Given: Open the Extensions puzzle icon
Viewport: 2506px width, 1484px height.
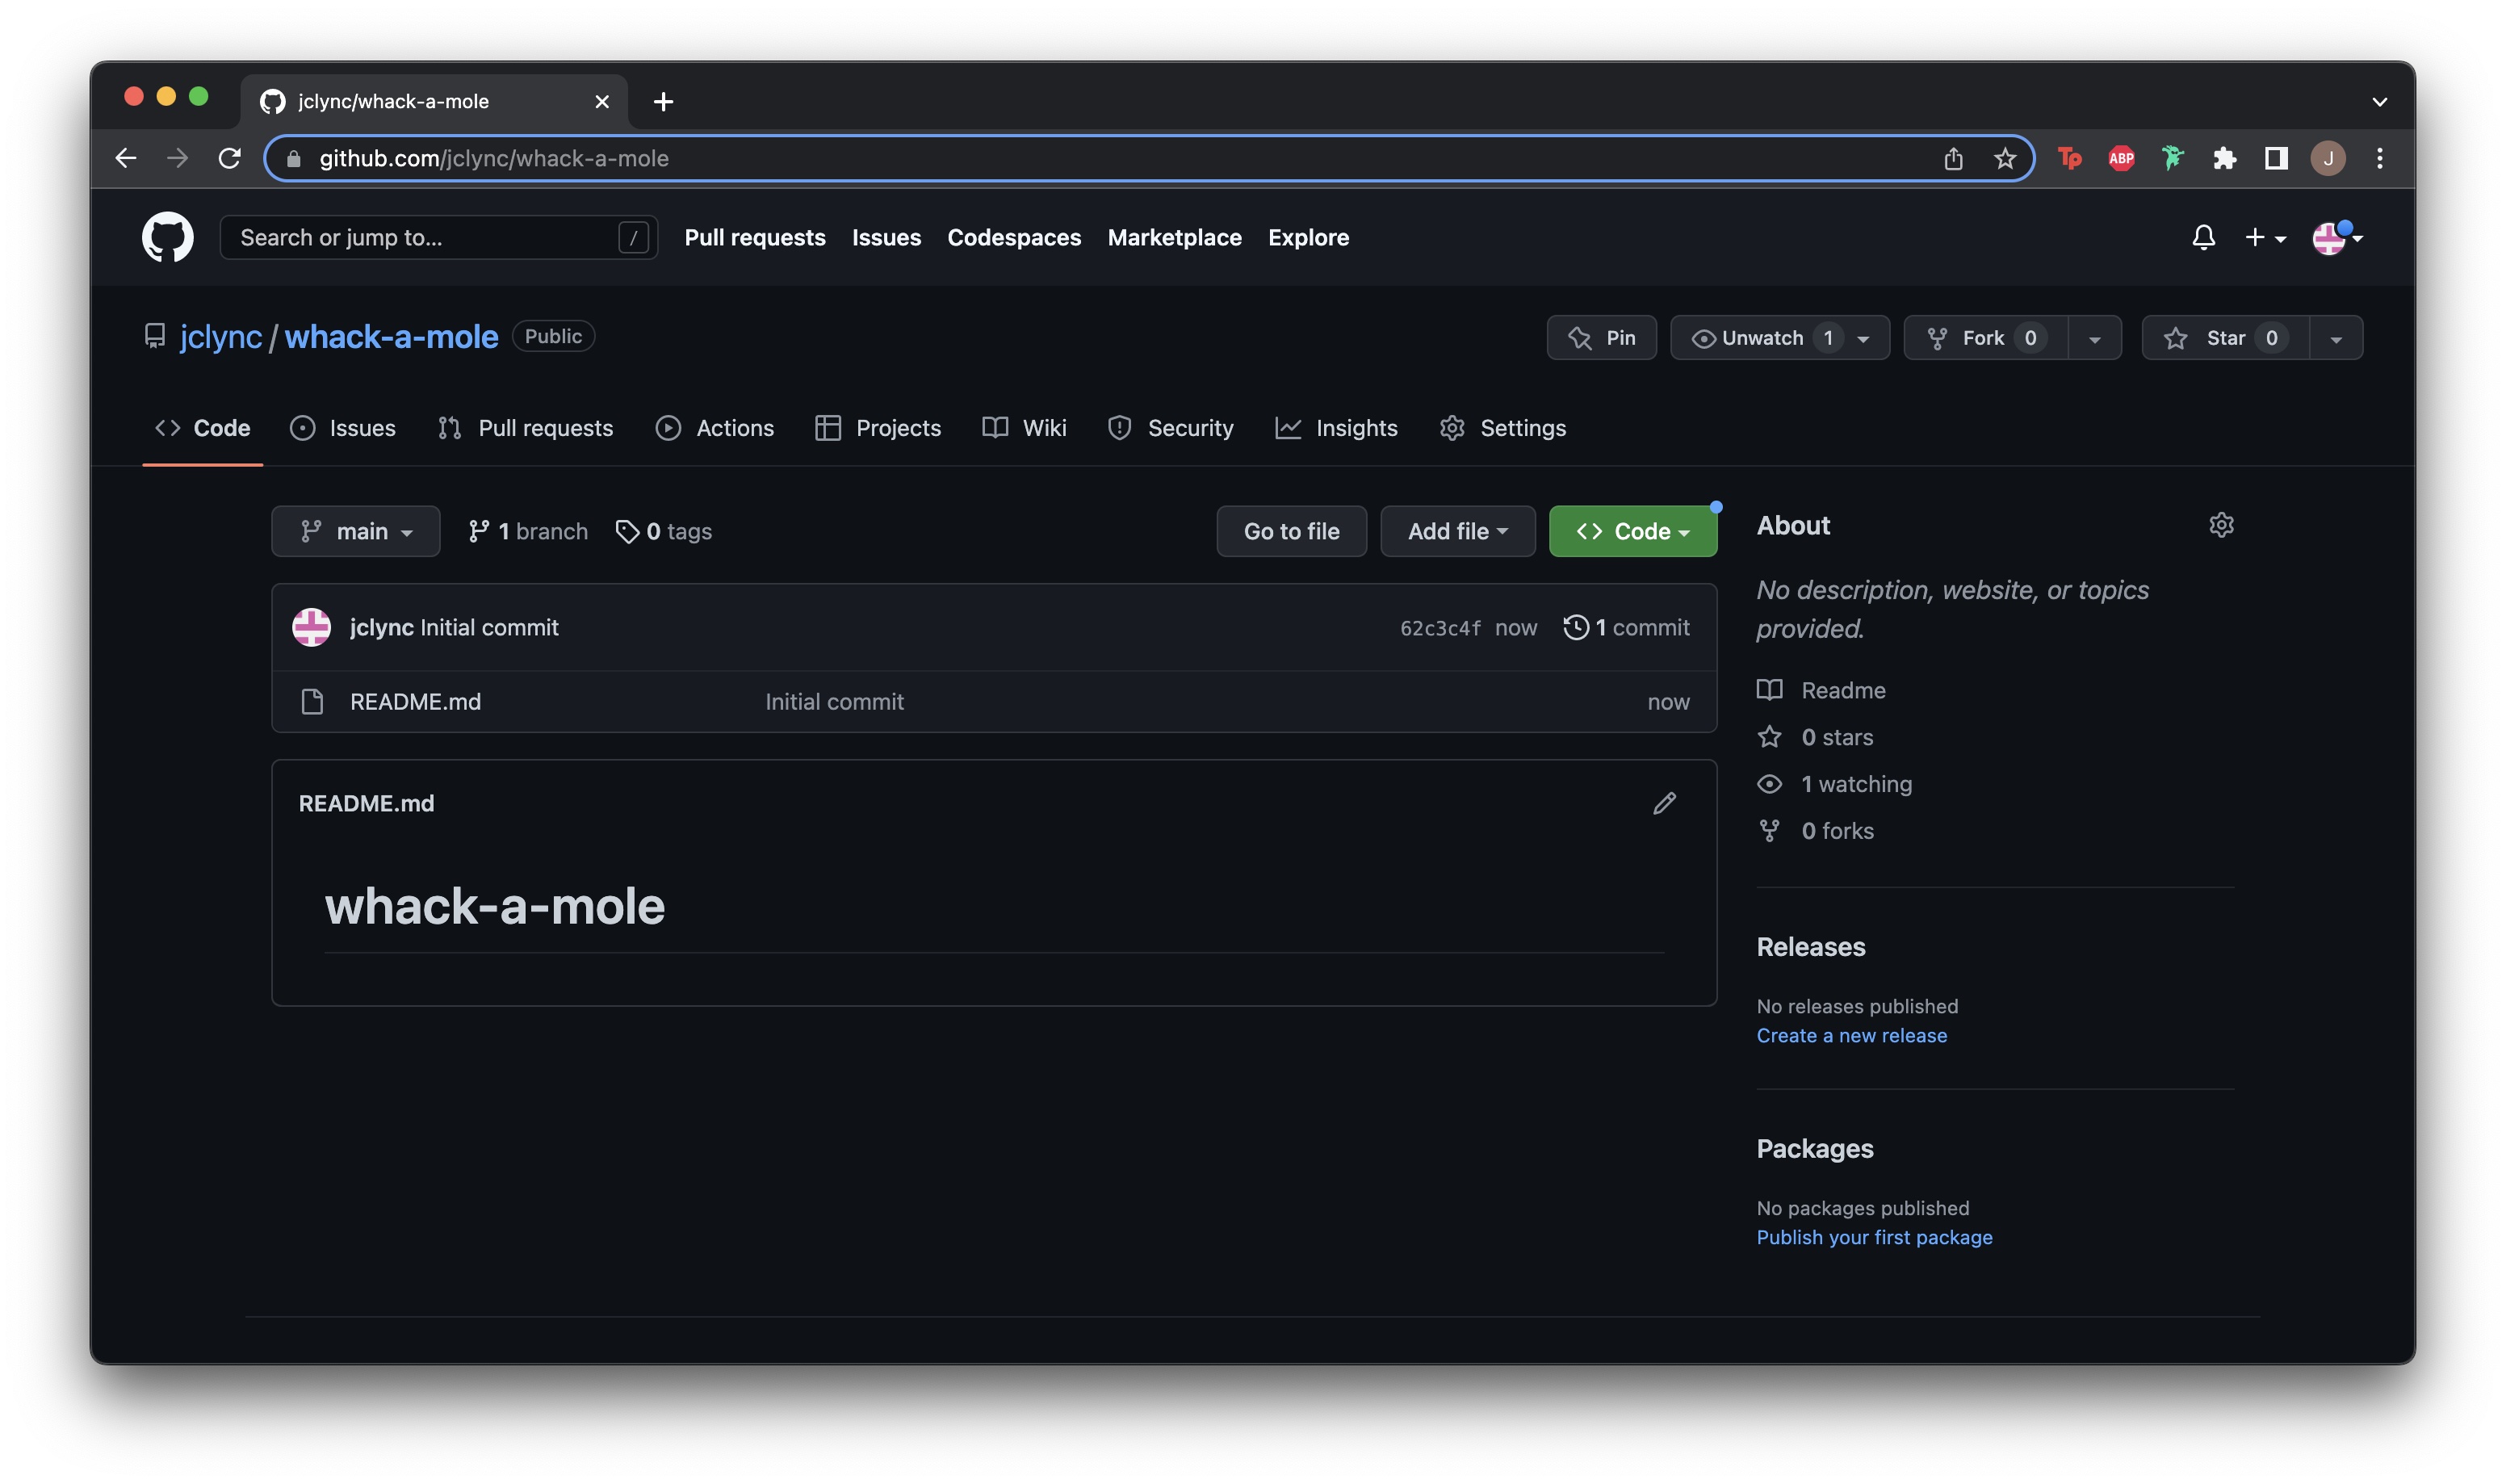Looking at the screenshot, I should point(2224,158).
